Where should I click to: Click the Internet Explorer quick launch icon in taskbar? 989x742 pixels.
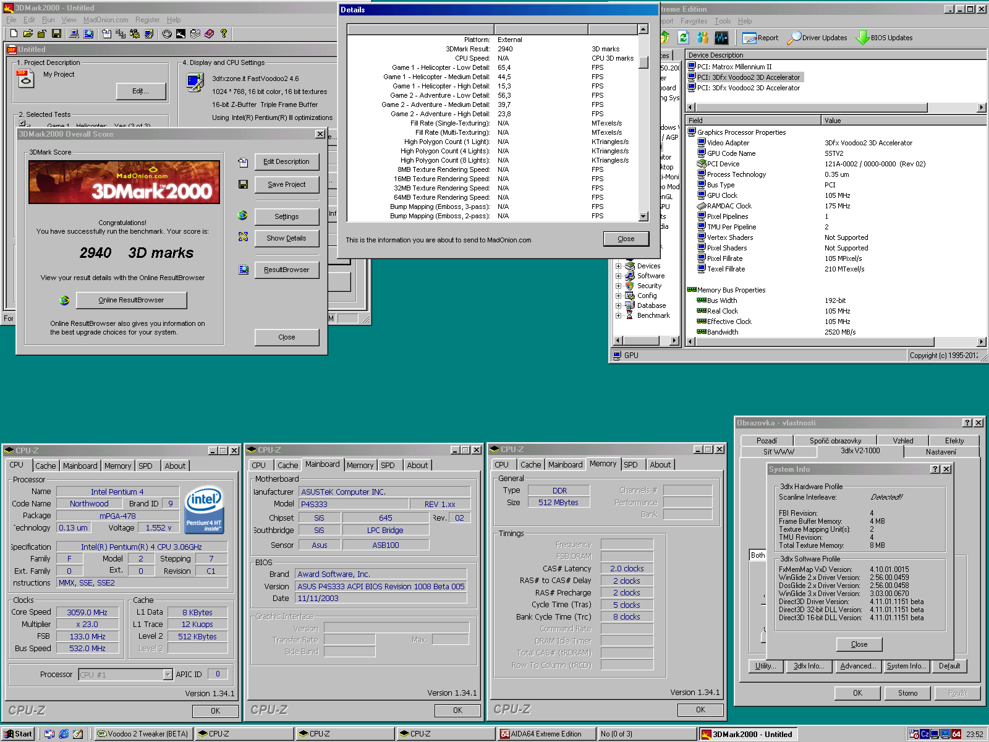64,734
